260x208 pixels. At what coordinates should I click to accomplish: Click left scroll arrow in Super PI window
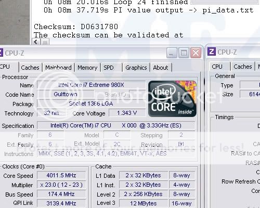click(x=36, y=42)
